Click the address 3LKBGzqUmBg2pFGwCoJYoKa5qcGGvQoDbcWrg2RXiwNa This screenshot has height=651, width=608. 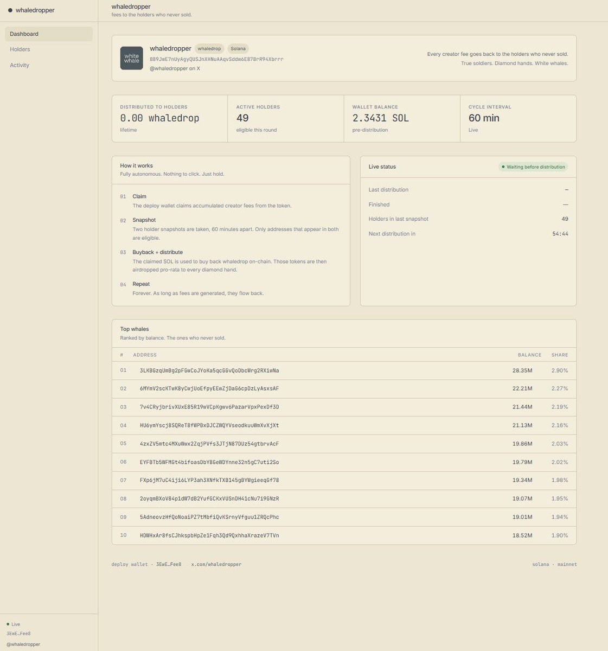coord(209,371)
